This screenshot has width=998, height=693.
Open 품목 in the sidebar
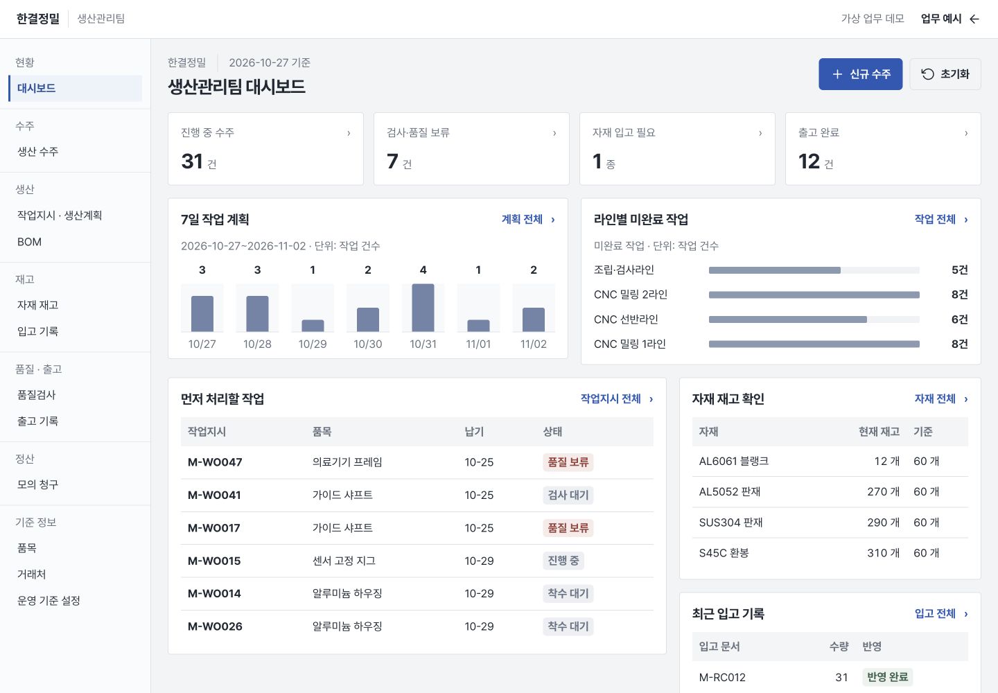(x=75, y=548)
